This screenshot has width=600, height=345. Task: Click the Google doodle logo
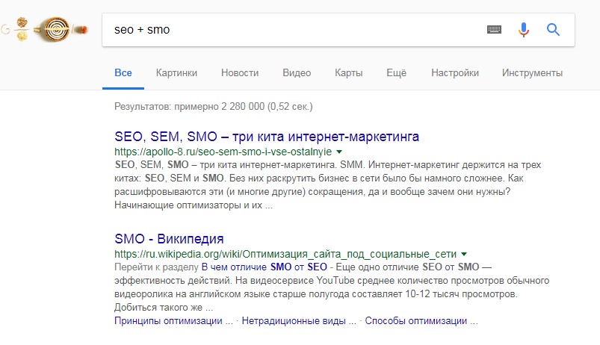(46, 30)
